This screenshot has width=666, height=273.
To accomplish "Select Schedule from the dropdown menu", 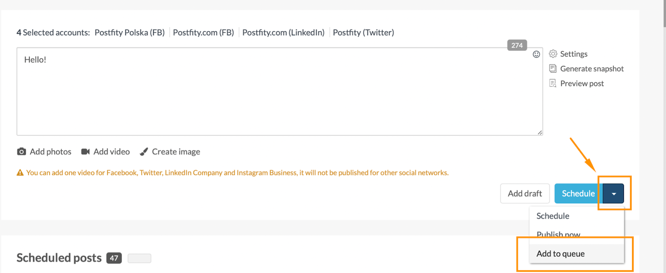I will pyautogui.click(x=553, y=216).
